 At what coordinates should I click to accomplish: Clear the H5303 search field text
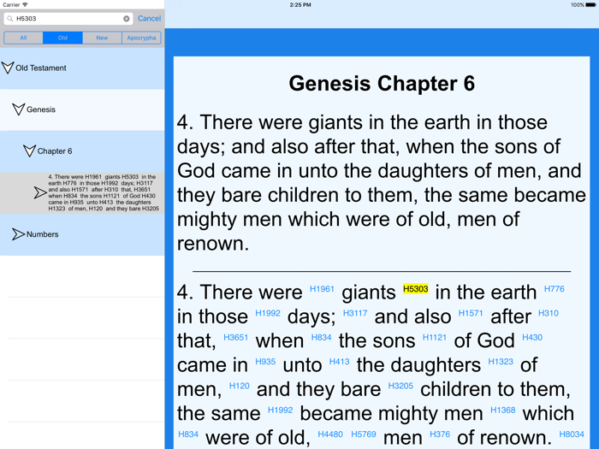126,19
